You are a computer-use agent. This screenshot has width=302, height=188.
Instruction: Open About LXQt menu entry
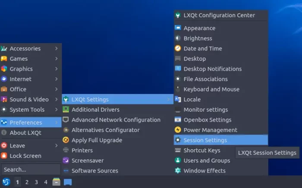pyautogui.click(x=31, y=132)
